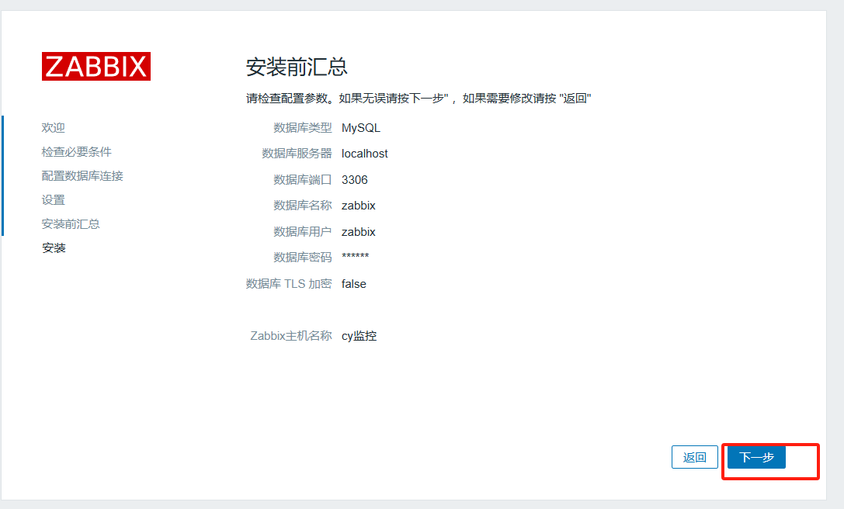Click the 数据库用户 value zabbix
The height and width of the screenshot is (509, 844).
click(x=359, y=232)
